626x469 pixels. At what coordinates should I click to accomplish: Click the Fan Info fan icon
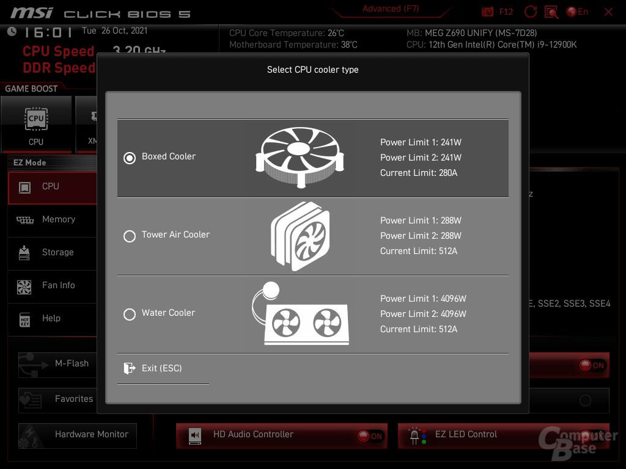point(24,286)
